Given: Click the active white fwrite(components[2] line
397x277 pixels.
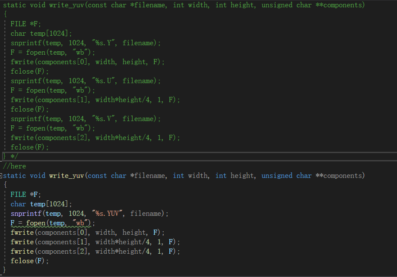Looking at the screenshot, I should [95, 252].
